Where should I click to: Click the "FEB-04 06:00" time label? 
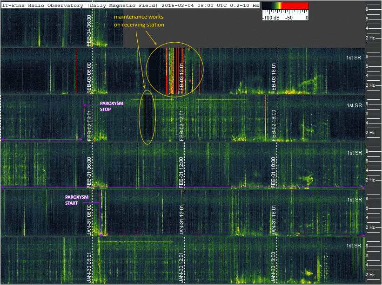89,31
